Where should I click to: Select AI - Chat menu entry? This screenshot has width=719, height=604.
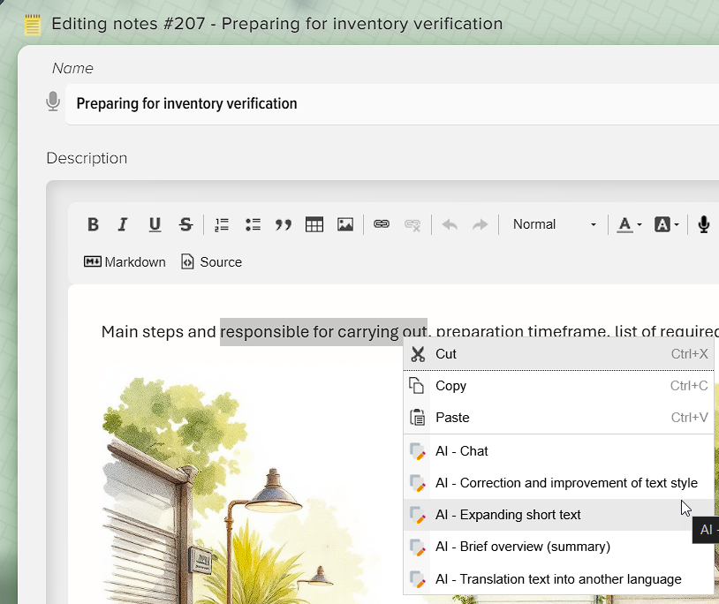click(x=558, y=451)
